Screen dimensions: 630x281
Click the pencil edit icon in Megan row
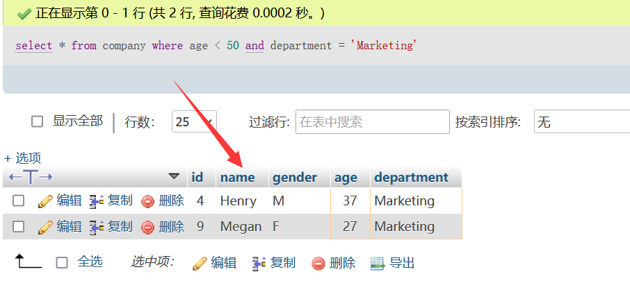[x=45, y=228]
